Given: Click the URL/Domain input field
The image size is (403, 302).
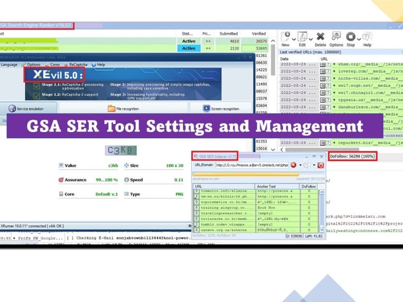Looking at the screenshot, I should click(252, 165).
